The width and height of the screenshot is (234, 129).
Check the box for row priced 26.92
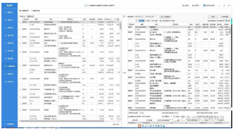point(20,37)
